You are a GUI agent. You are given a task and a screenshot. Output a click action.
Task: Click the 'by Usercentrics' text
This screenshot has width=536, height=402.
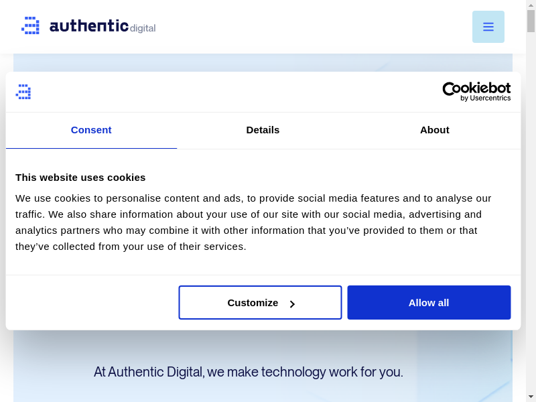485,98
